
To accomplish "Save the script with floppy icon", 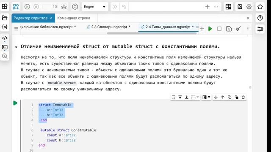I will click(x=229, y=29).
